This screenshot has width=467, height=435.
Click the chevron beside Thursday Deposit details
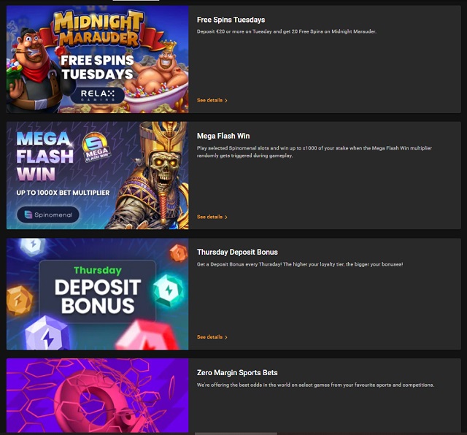click(226, 337)
